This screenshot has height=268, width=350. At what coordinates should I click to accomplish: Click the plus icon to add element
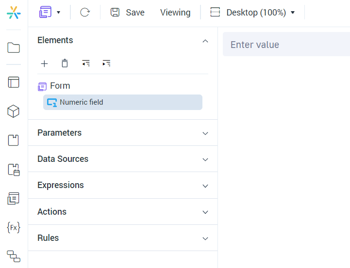(x=44, y=63)
